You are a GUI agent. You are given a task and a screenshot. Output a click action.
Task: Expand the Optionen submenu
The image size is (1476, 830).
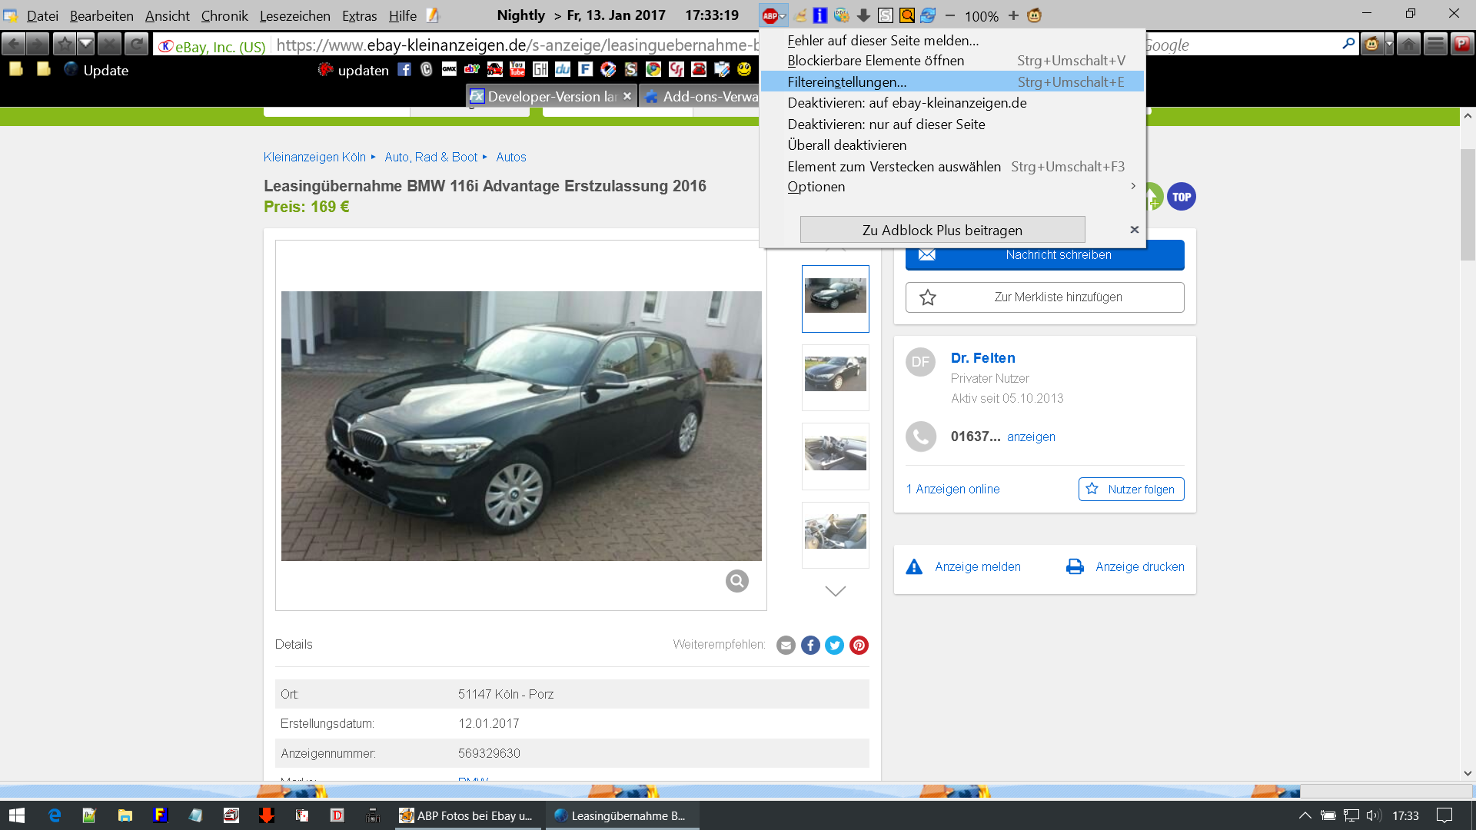click(816, 187)
